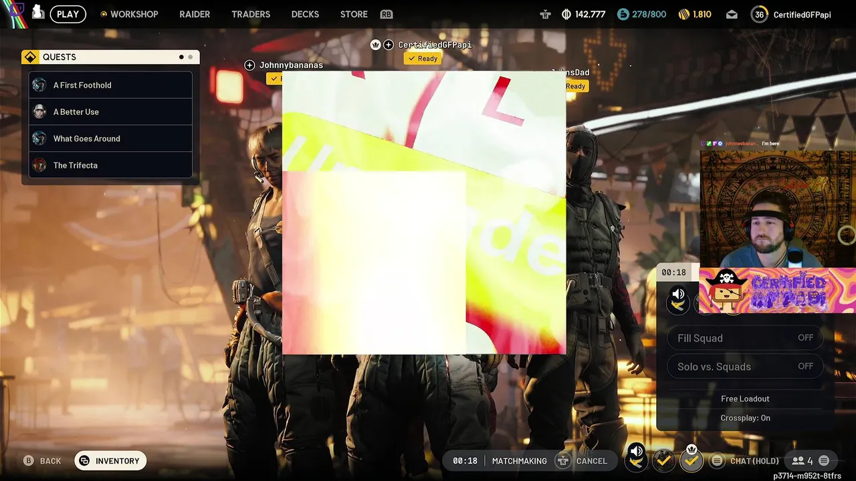This screenshot has height=481, width=856.
Task: Click the RB bumper hint icon
Action: point(386,14)
